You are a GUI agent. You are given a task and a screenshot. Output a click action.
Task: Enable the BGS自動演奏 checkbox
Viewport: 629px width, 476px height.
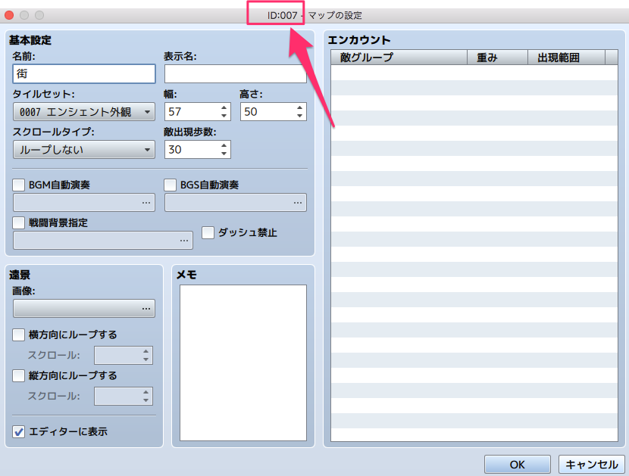point(170,185)
